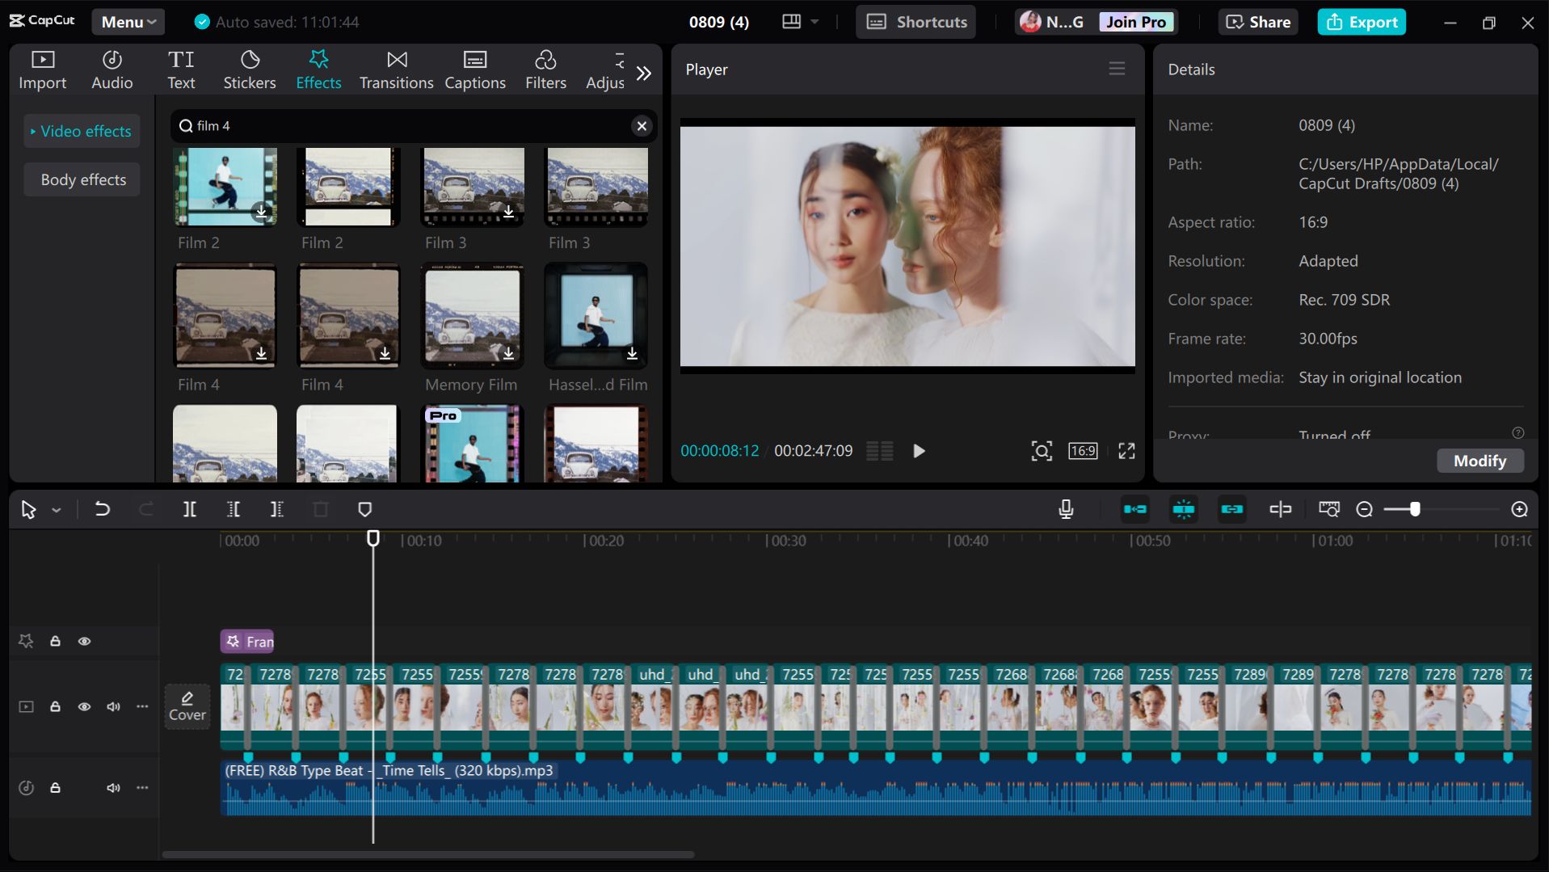Go to the Stickers tab
This screenshot has height=872, width=1549.
(x=250, y=70)
